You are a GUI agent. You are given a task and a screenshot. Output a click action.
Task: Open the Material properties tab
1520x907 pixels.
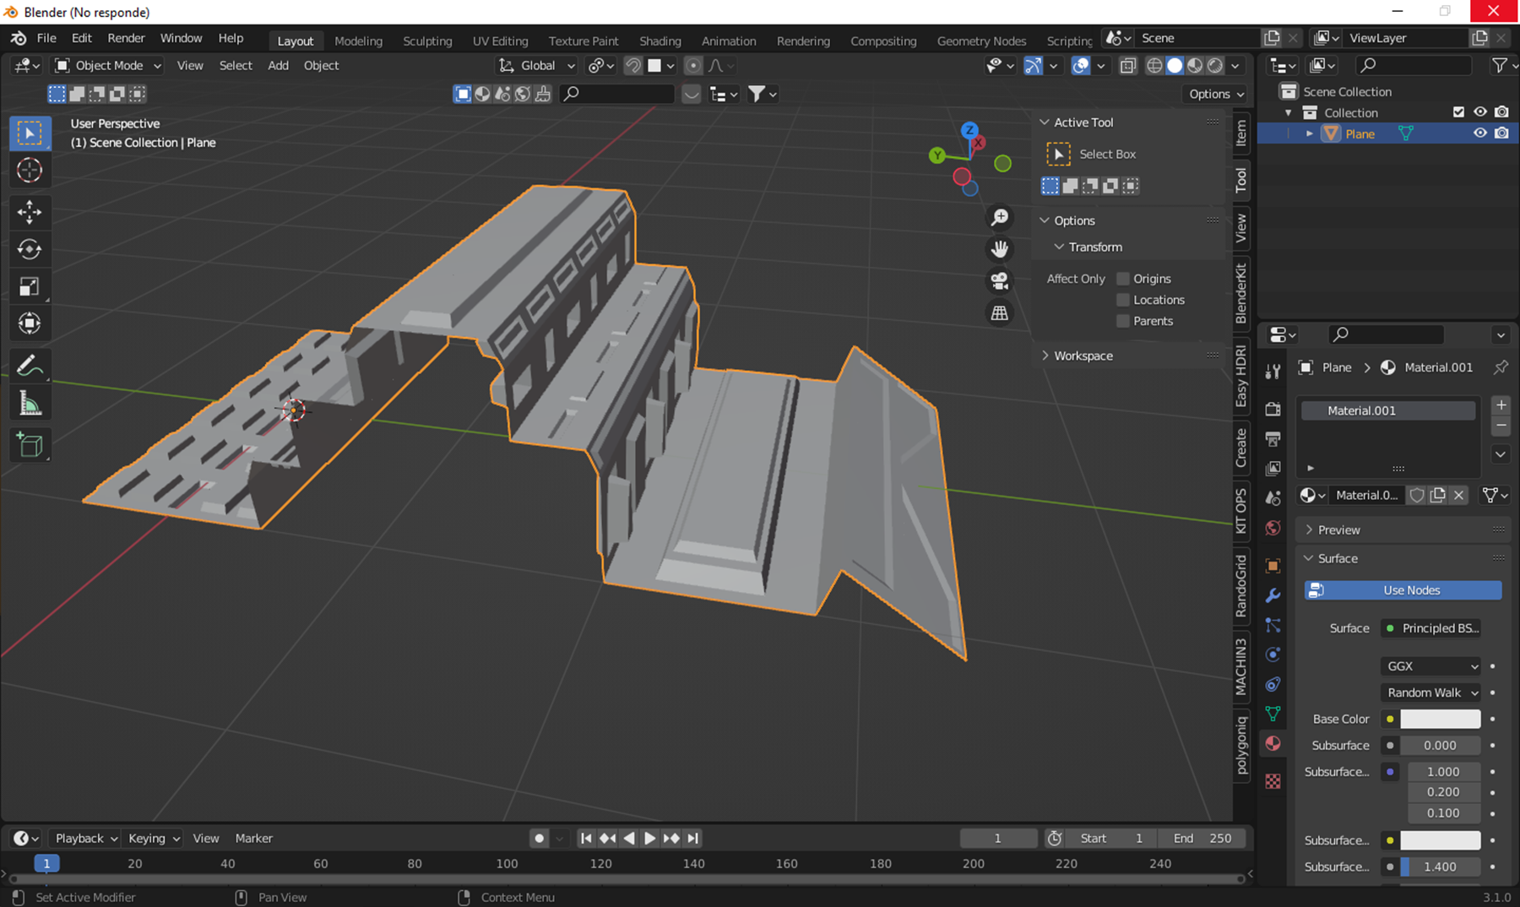pos(1273,743)
